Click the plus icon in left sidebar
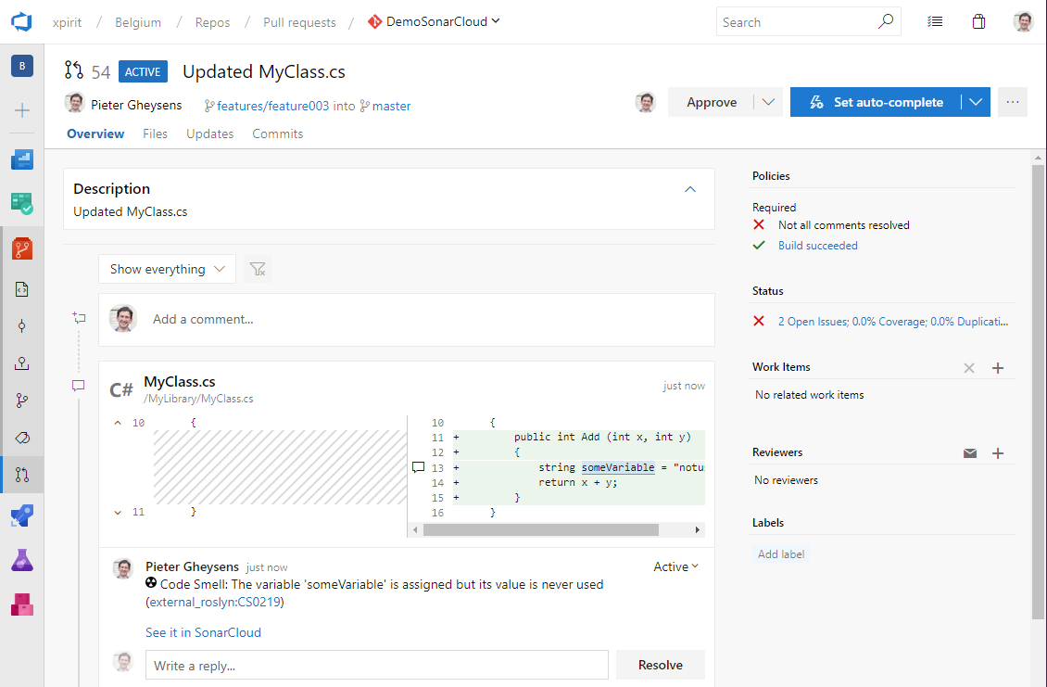Screen dimensions: 1047x687 click(x=22, y=110)
